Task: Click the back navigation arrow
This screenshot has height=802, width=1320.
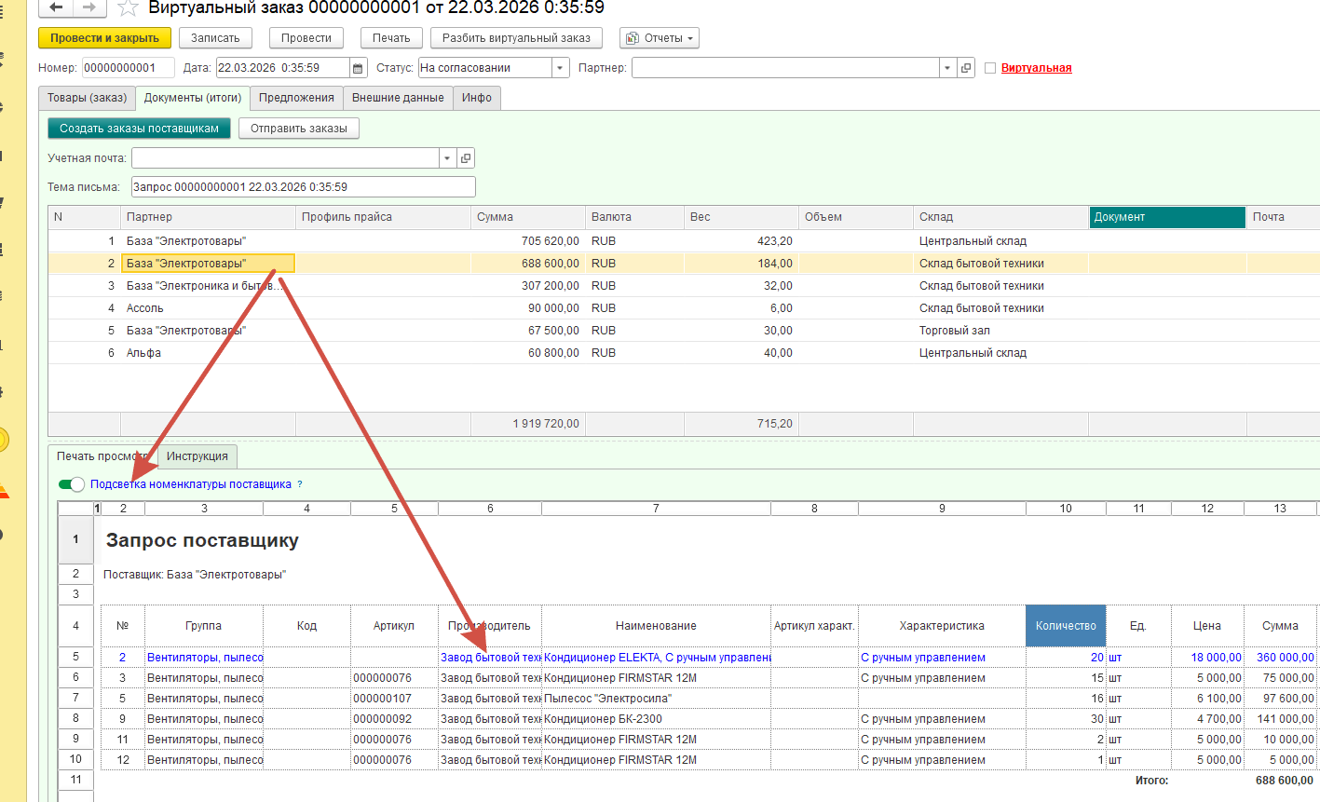Action: click(57, 7)
